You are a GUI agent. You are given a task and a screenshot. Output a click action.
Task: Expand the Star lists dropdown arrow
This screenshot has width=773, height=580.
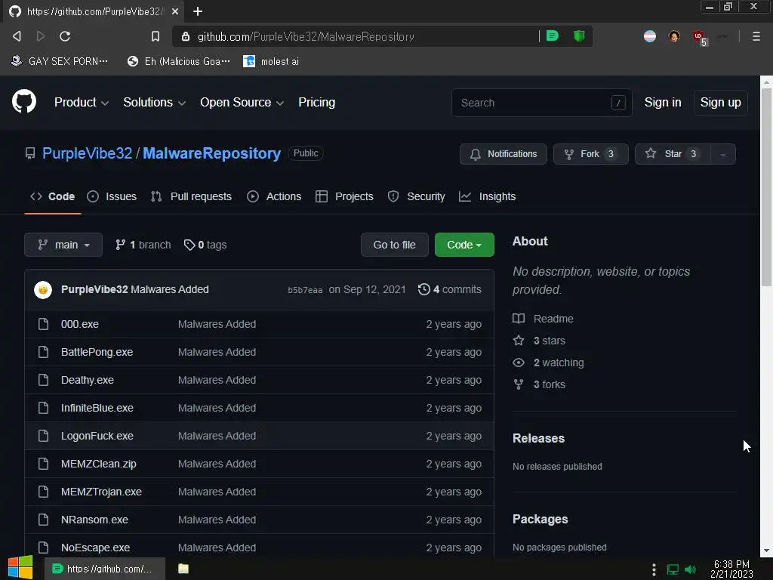[723, 154]
